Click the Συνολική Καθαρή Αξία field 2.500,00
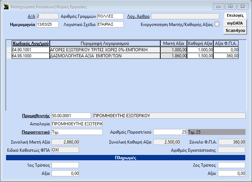The width and height of the screenshot is (252, 182). [166, 142]
